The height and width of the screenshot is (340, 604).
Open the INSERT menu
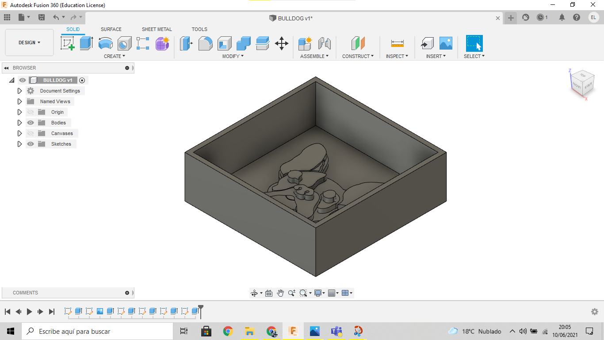click(436, 56)
